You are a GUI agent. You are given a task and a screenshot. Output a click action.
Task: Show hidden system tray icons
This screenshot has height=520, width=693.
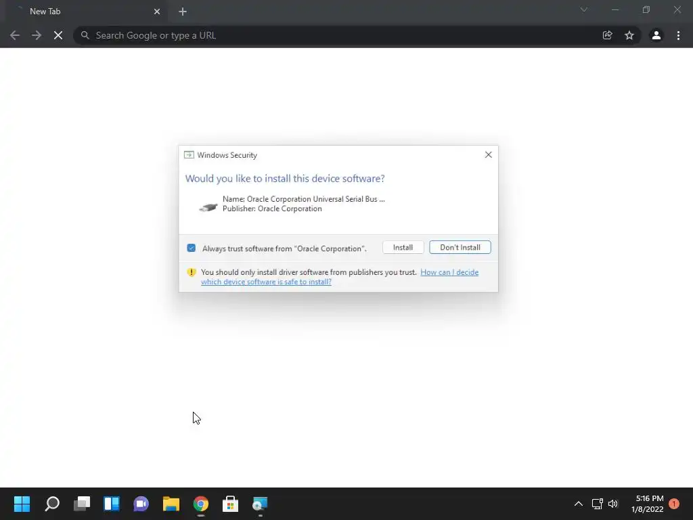point(578,504)
